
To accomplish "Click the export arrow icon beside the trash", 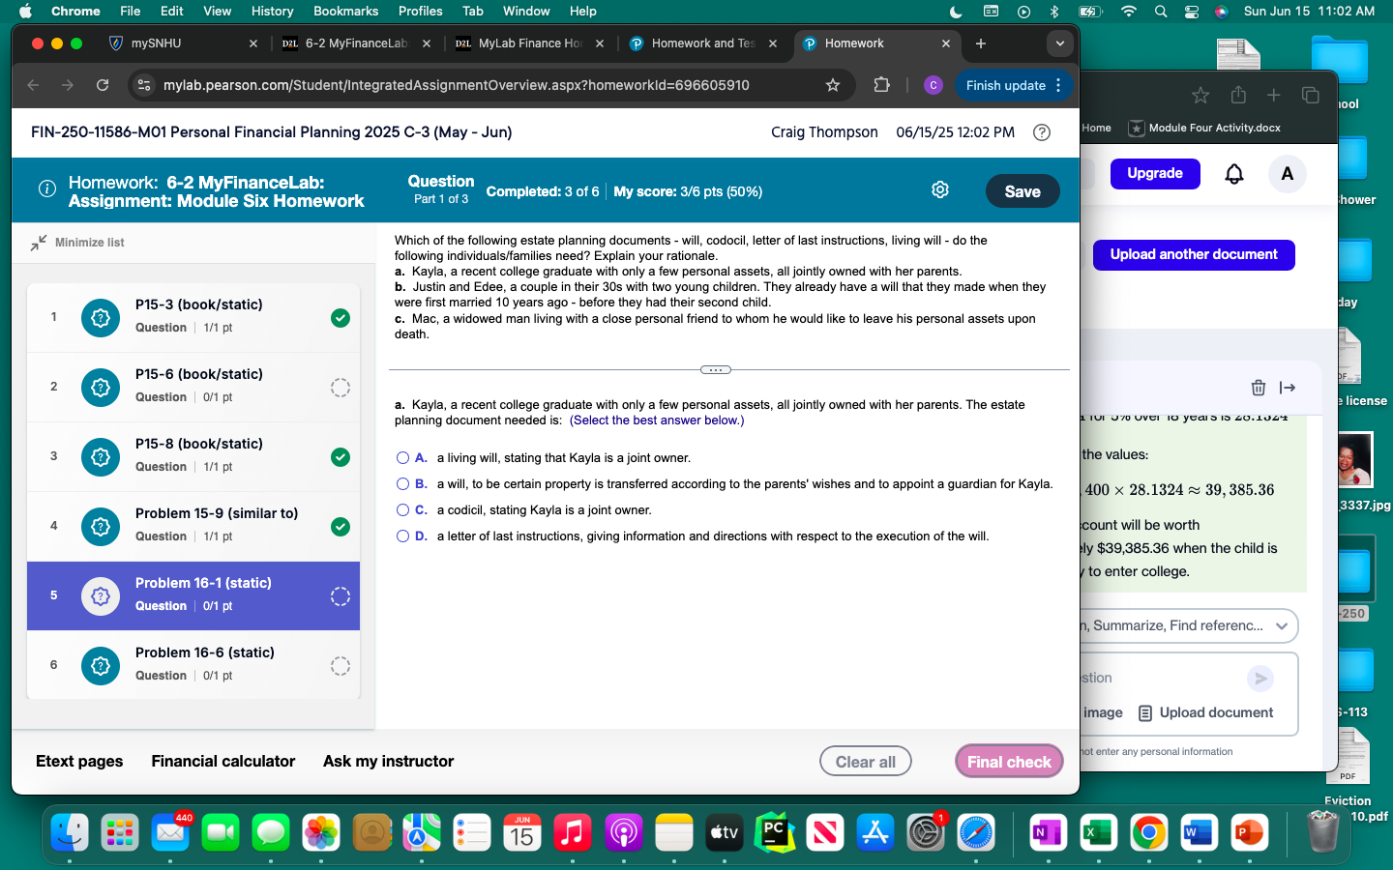I will pyautogui.click(x=1287, y=387).
